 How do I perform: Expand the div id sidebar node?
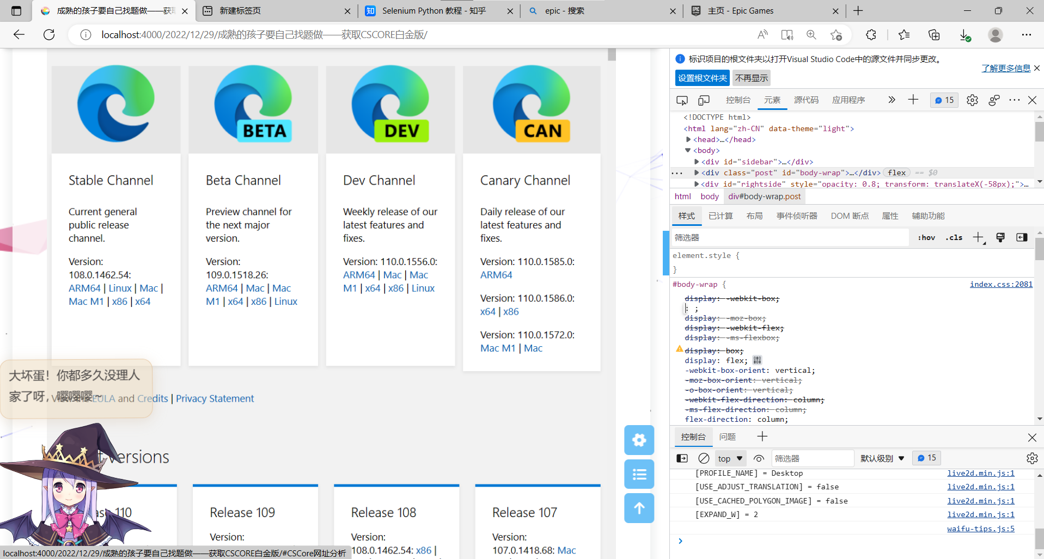pyautogui.click(x=697, y=162)
